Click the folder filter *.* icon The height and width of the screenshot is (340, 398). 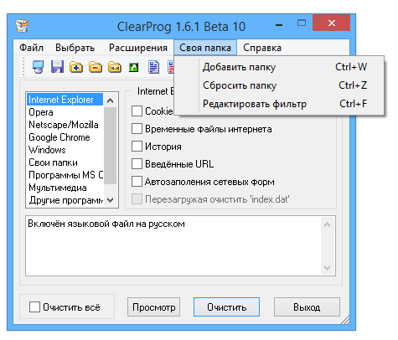pos(115,67)
